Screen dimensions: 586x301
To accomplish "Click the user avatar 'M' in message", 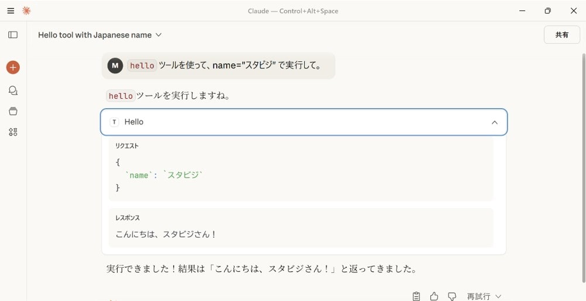I will pyautogui.click(x=115, y=65).
